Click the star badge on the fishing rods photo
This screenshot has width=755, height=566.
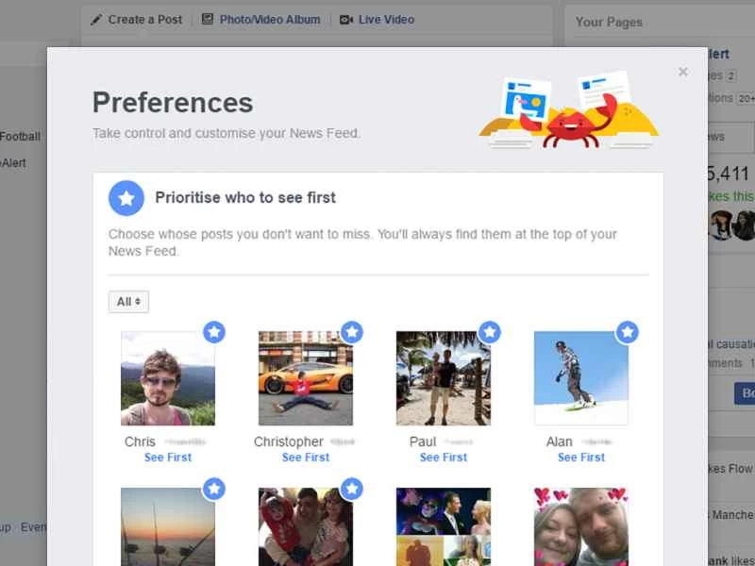[214, 489]
